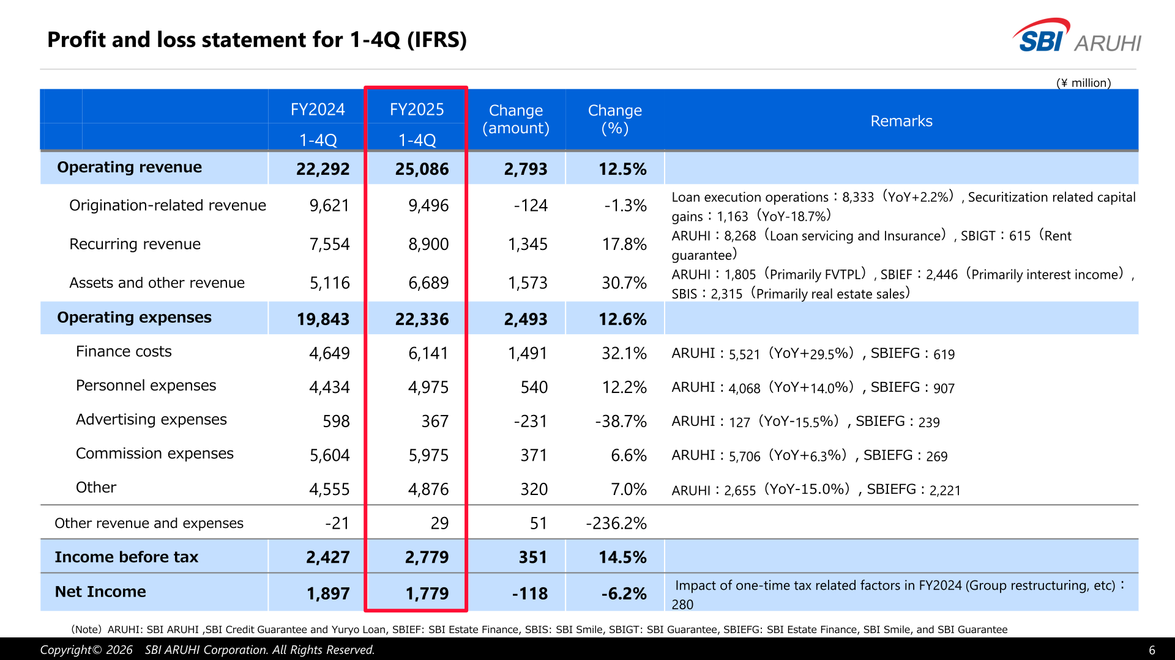Image resolution: width=1175 pixels, height=660 pixels.
Task: Click the -124 change amount
Action: click(x=531, y=206)
